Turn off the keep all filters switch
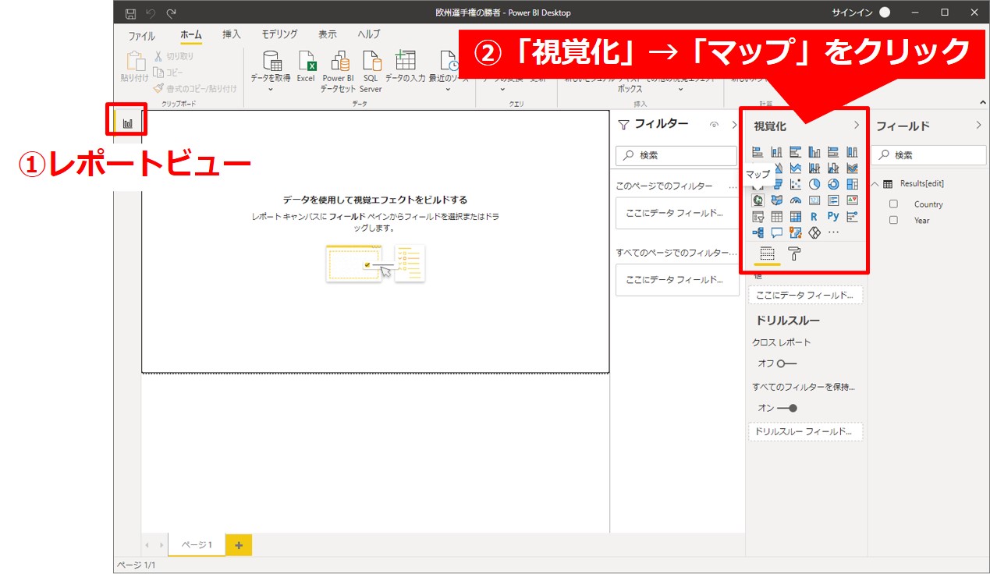The width and height of the screenshot is (990, 574). point(787,408)
